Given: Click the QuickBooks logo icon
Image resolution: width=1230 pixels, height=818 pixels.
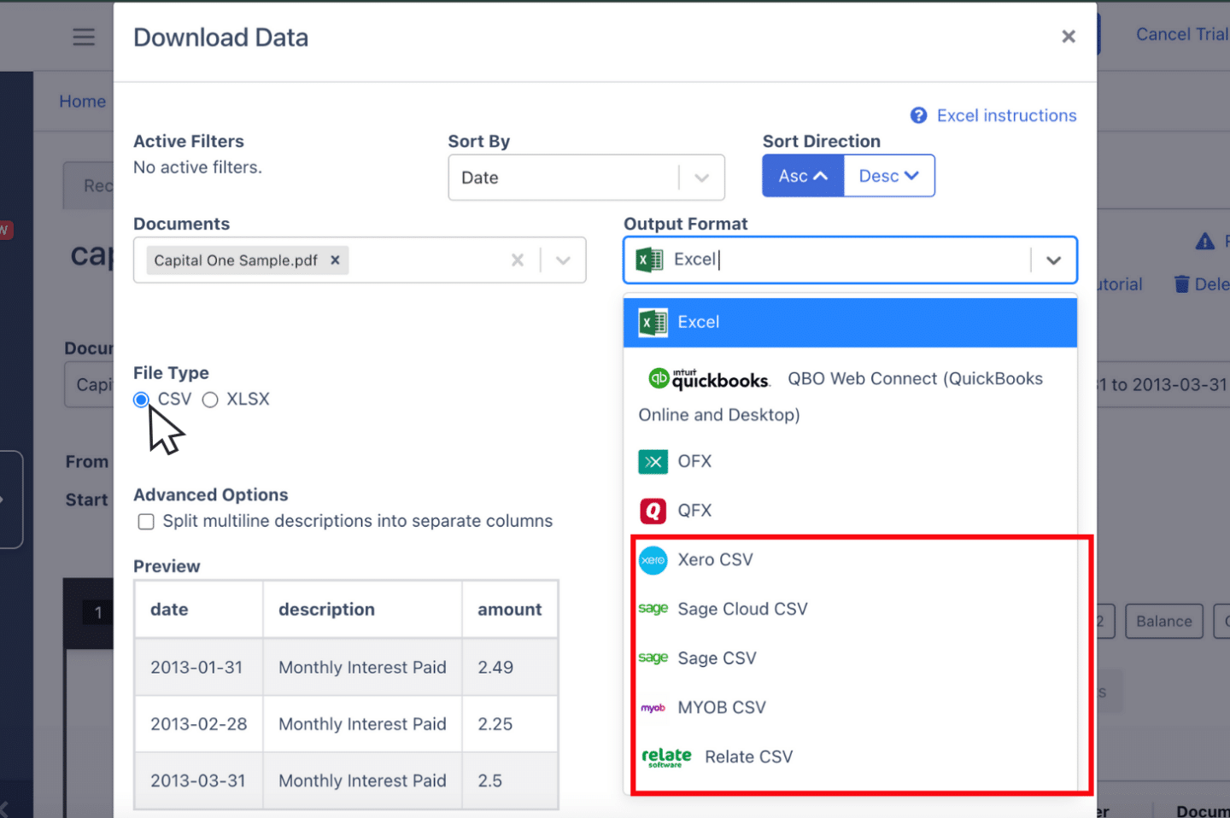Looking at the screenshot, I should pyautogui.click(x=709, y=378).
